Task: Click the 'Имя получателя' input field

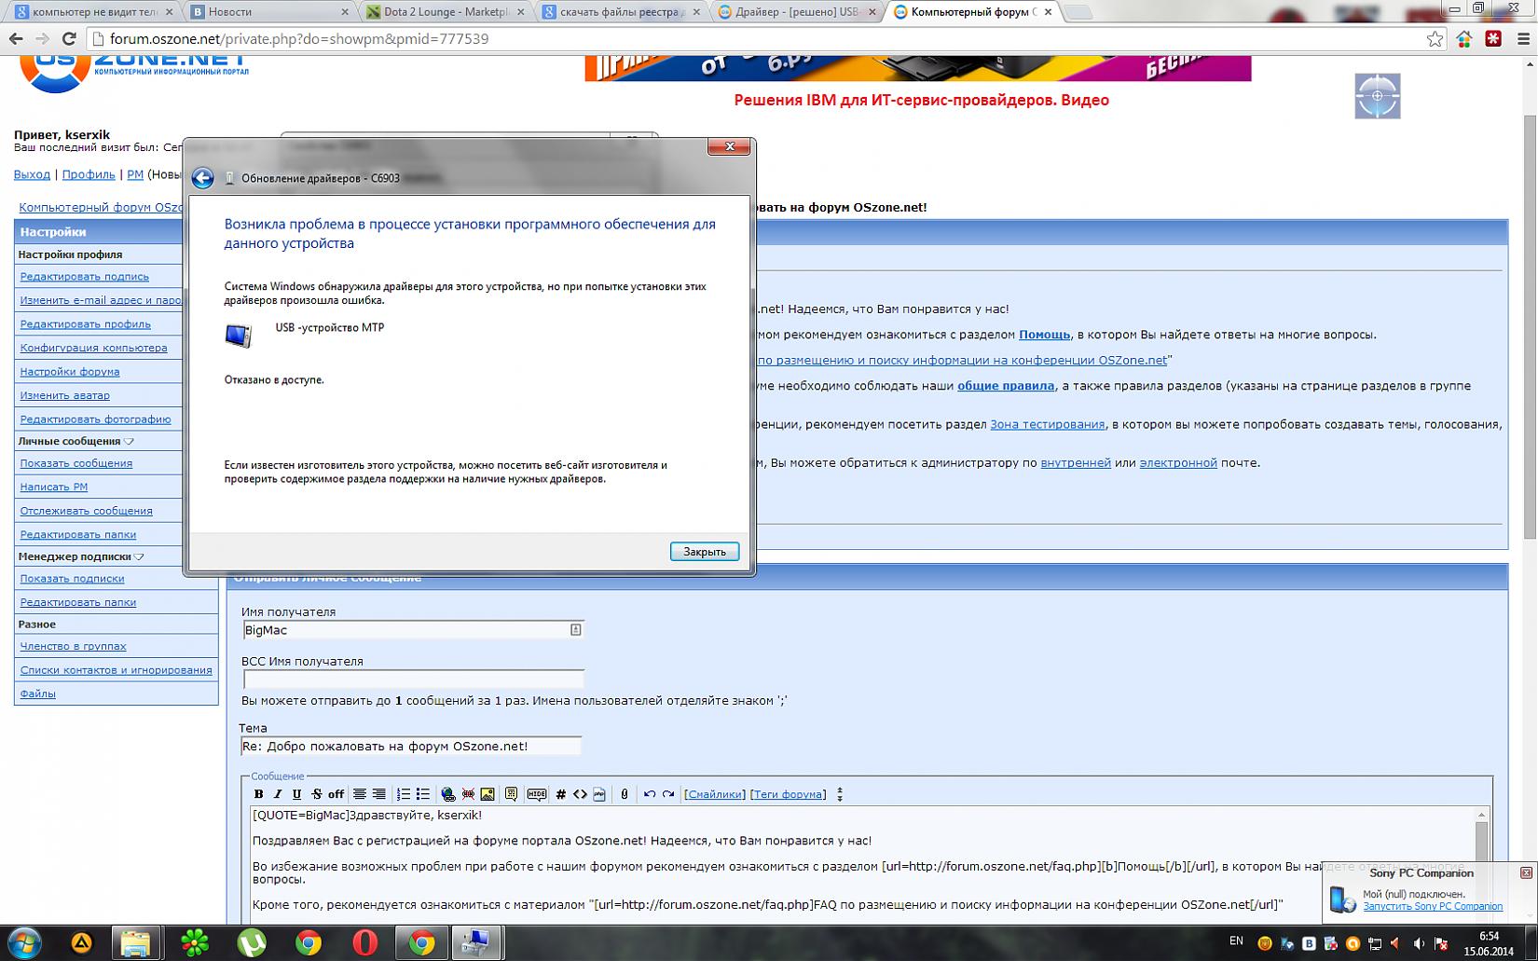Action: 413,630
